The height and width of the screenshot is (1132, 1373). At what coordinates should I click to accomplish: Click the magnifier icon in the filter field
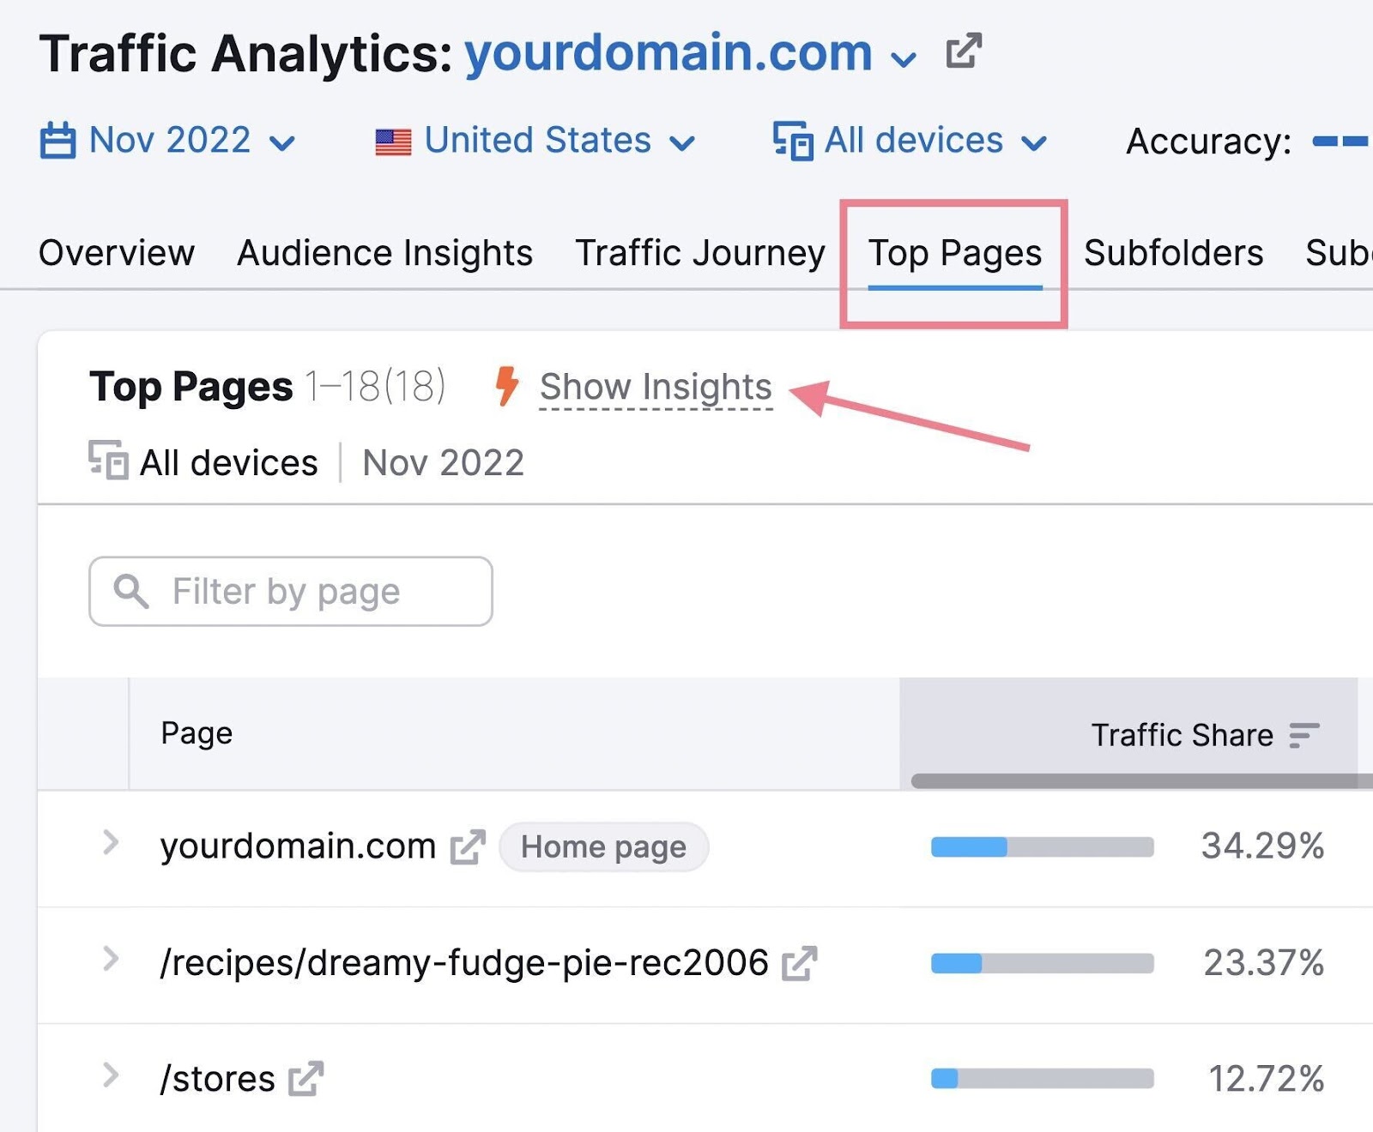click(130, 591)
